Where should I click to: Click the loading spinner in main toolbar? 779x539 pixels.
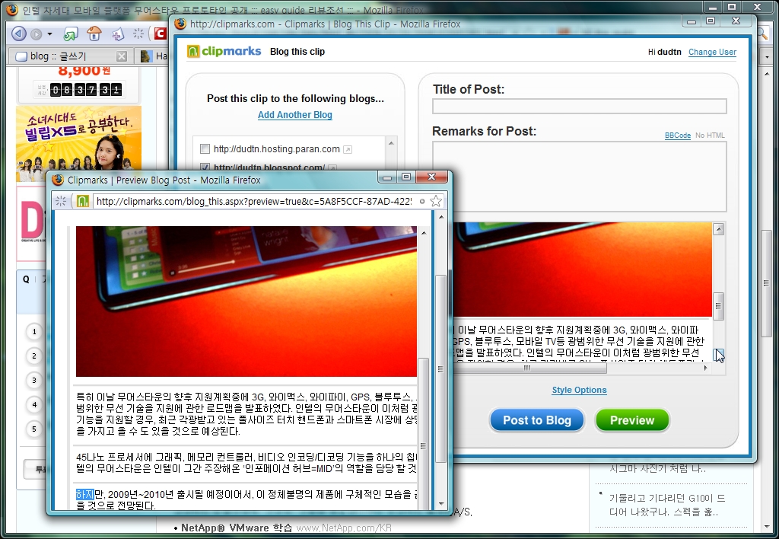pos(138,33)
